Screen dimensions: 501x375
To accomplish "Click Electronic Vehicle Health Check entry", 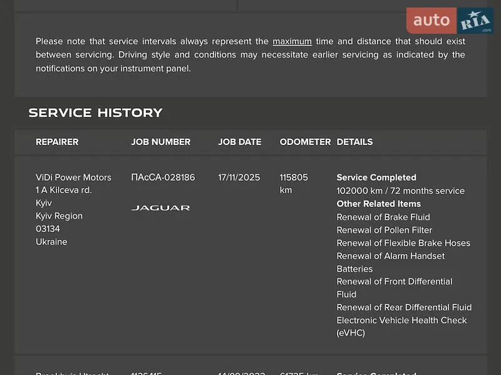I will point(401,326).
